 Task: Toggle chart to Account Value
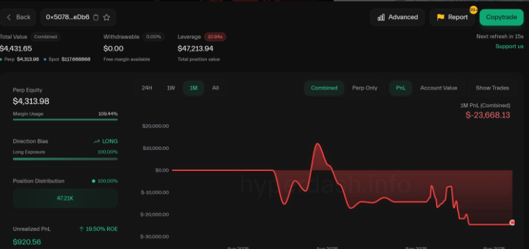click(439, 88)
